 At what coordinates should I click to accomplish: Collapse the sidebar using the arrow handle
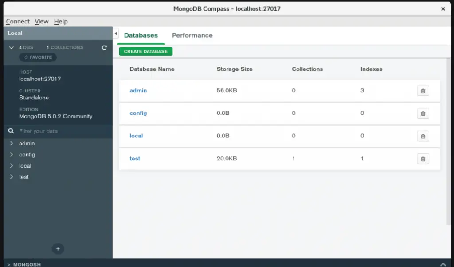(116, 34)
